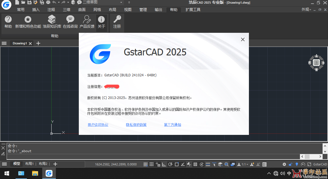Image resolution: width=328 pixels, height=179 pixels.
Task: Switch to the 扩展工具 ribbon tab
Action: 193,10
